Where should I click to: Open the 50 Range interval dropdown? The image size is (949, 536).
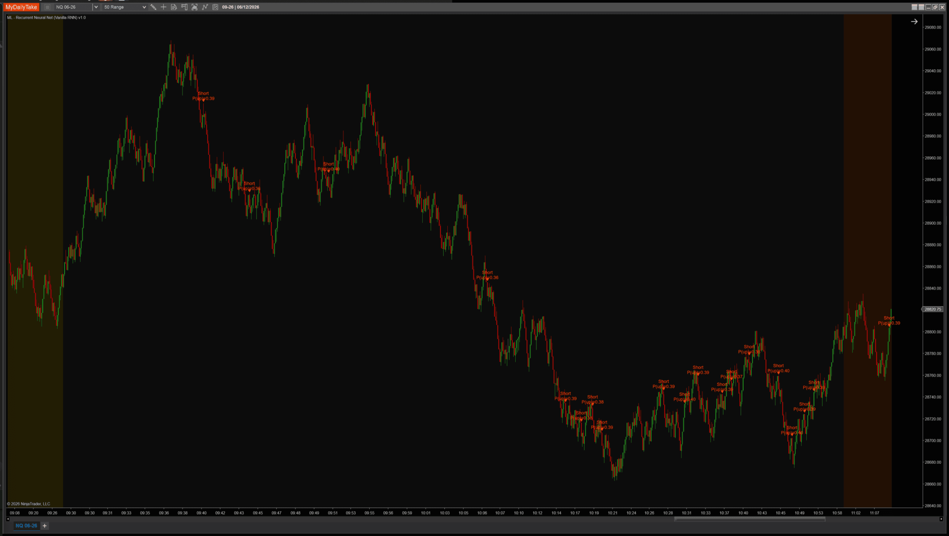[x=125, y=7]
